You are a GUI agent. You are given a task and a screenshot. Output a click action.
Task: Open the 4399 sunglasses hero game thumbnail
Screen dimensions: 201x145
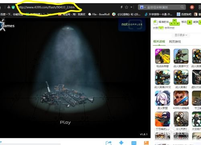coord(181,98)
